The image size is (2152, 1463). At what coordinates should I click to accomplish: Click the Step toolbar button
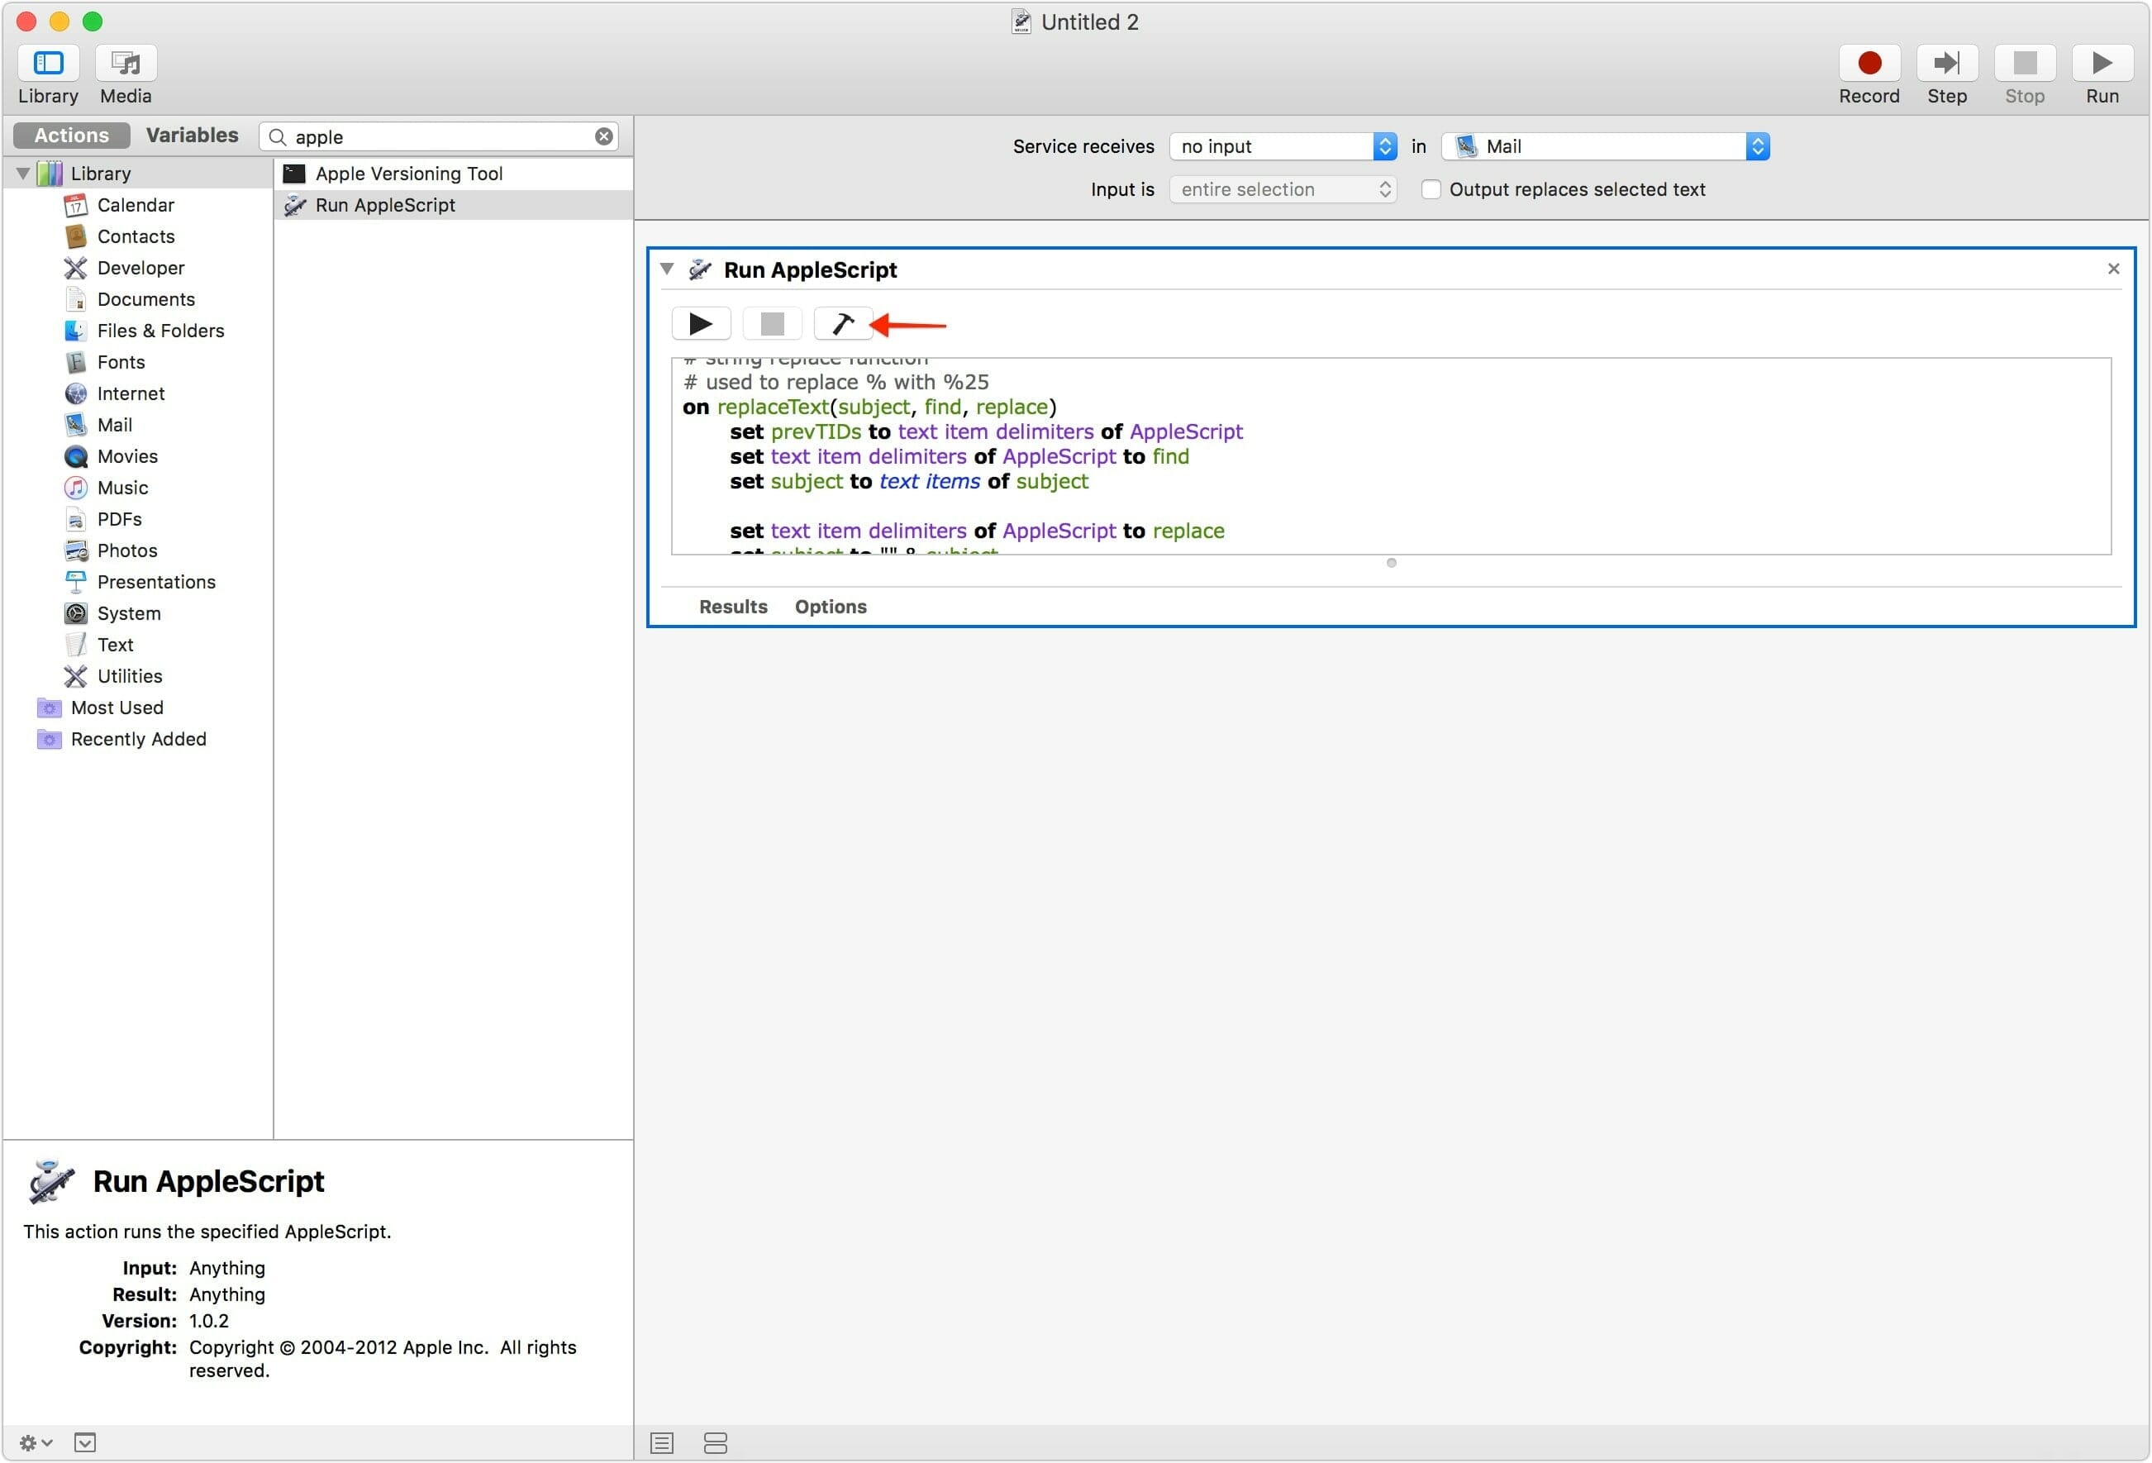(x=1946, y=63)
